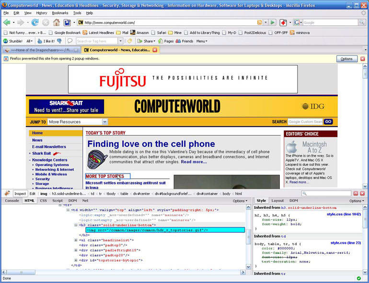This screenshot has height=283, width=369.
Task: Open the Stumble All dropdown
Action: (29, 41)
